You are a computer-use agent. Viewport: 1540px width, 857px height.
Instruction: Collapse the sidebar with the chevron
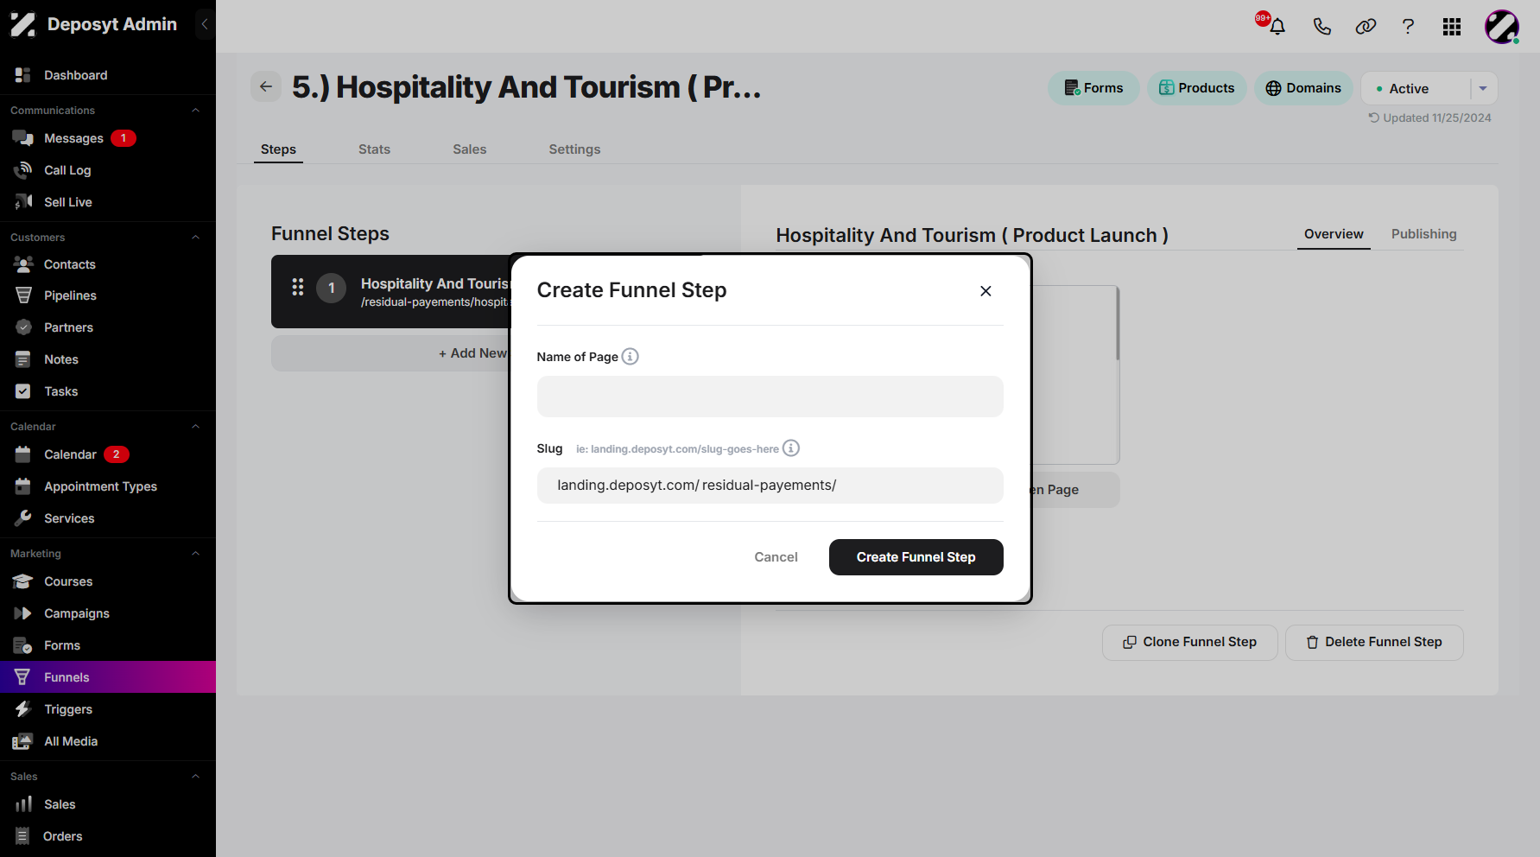pyautogui.click(x=205, y=24)
